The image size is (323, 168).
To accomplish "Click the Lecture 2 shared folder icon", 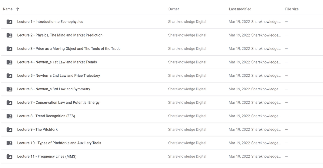I will pyautogui.click(x=9, y=35).
